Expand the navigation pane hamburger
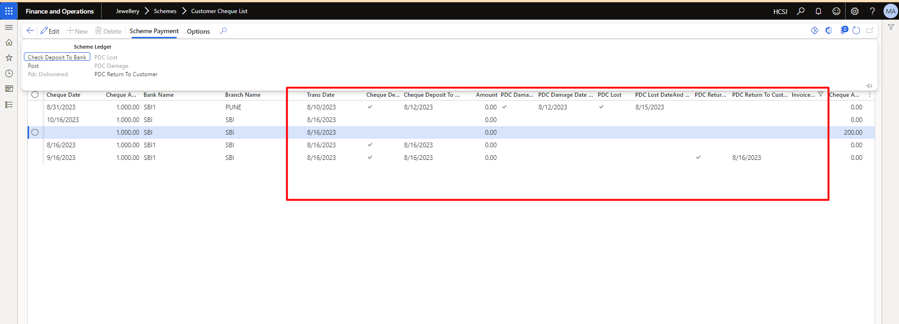The width and height of the screenshot is (899, 324). tap(9, 28)
